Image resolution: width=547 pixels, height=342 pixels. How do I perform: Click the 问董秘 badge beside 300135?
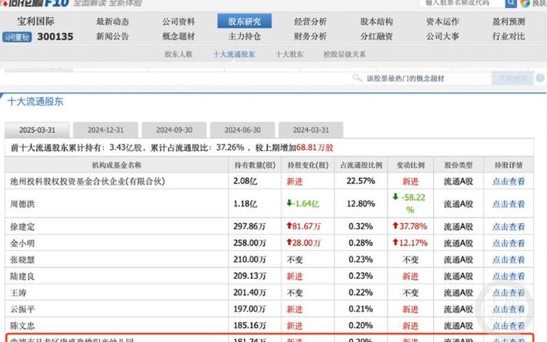tap(17, 37)
